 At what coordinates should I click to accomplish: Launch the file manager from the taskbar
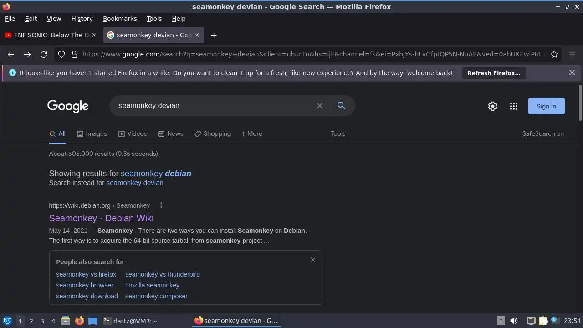coord(66,321)
